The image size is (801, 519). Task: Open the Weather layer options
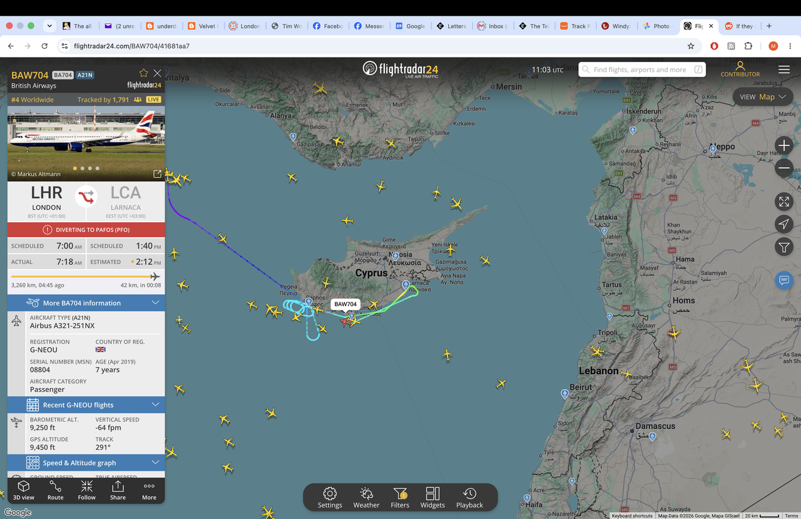coord(366,498)
